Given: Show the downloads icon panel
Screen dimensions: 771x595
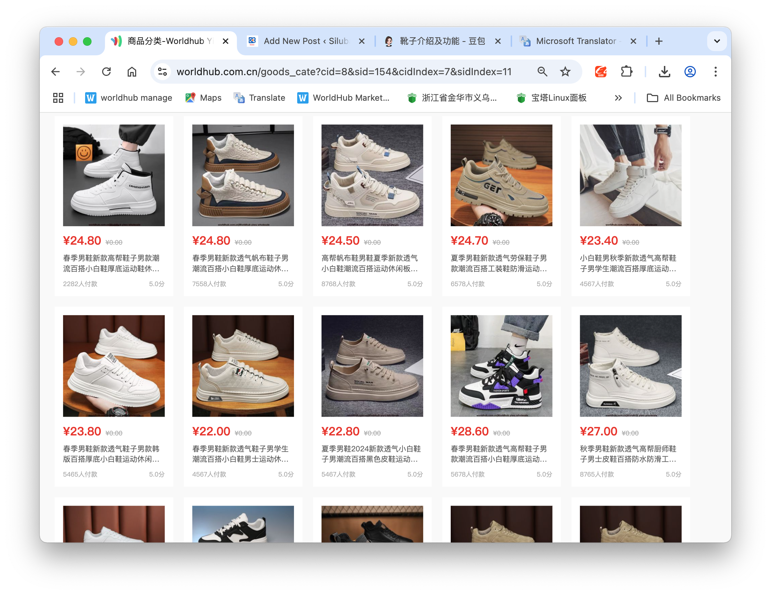Looking at the screenshot, I should 664,72.
